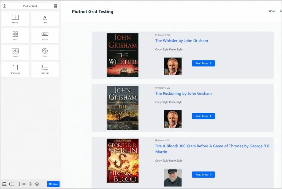Click the WordPress icon in the bottom bar
This screenshot has width=282, height=189.
click(37, 184)
